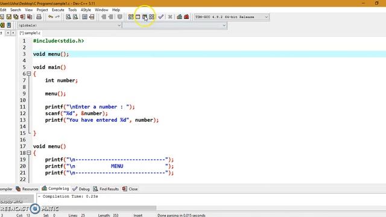386x217 pixels.
Task: Open the Search menu
Action: (16, 10)
